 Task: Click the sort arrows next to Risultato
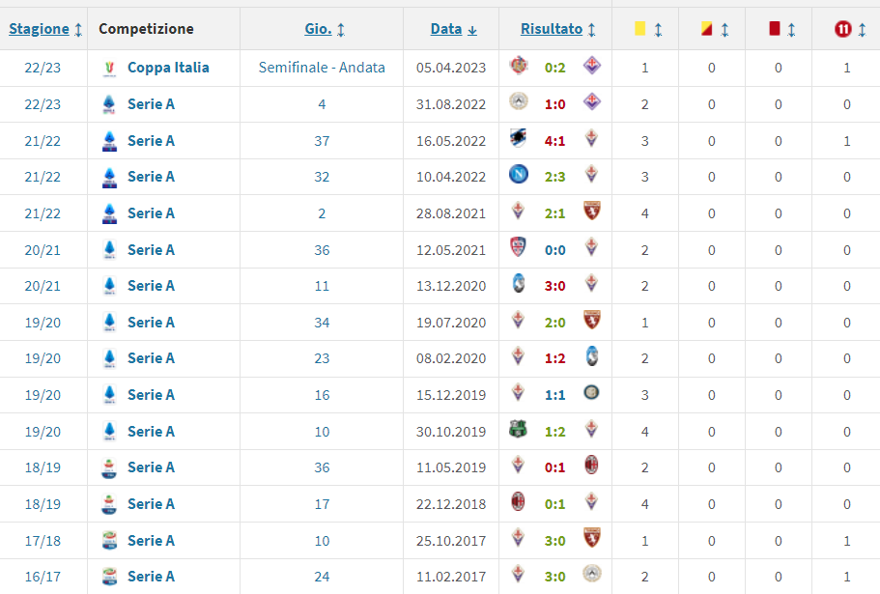point(591,30)
